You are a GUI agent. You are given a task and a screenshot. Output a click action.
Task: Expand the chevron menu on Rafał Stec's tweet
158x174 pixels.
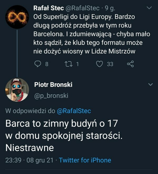click(149, 8)
